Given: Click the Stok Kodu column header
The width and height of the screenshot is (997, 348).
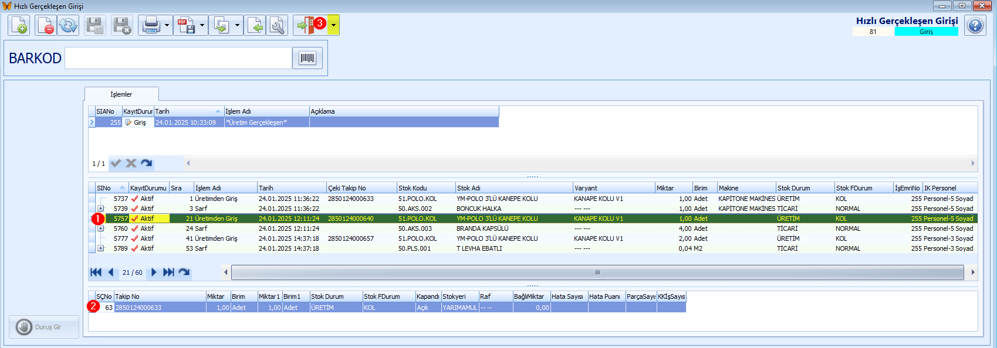Looking at the screenshot, I should pos(427,188).
